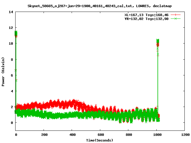This screenshot has height=143, width=191.
Task: Click the y-axis tick label 14
Action: pos(11,12)
